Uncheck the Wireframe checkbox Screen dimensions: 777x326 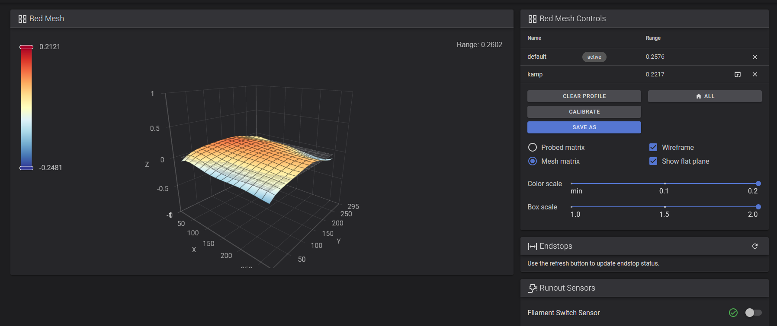[x=653, y=147]
